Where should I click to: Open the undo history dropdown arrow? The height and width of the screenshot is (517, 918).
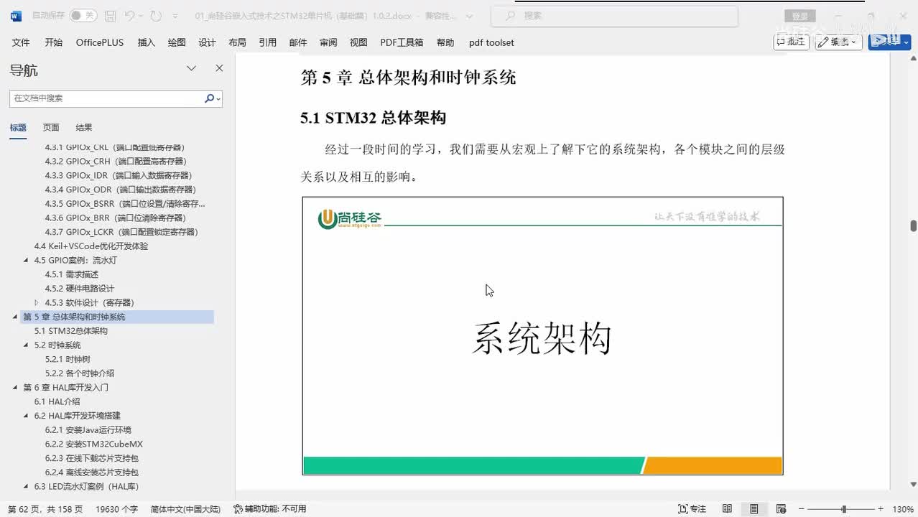click(141, 15)
